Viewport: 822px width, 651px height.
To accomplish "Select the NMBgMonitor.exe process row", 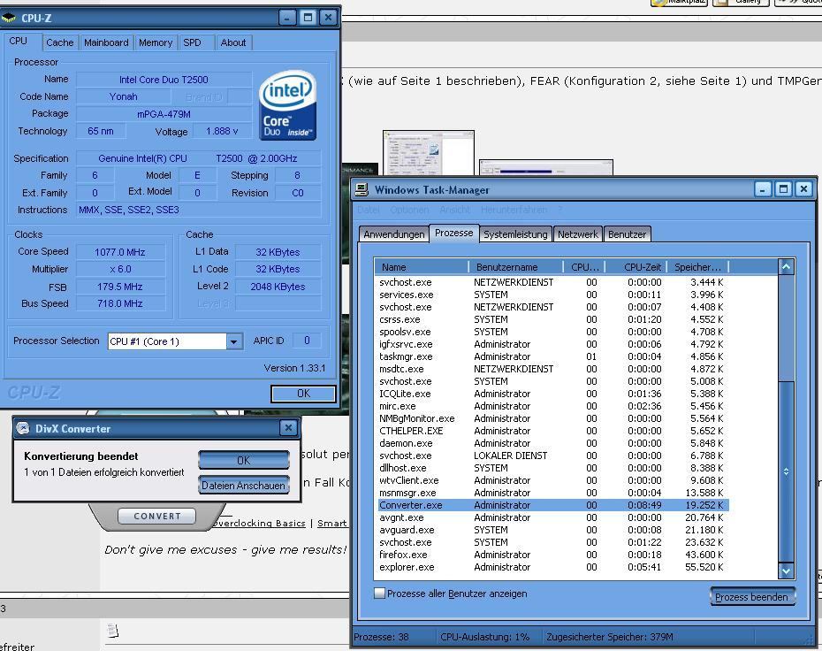I will click(x=552, y=418).
